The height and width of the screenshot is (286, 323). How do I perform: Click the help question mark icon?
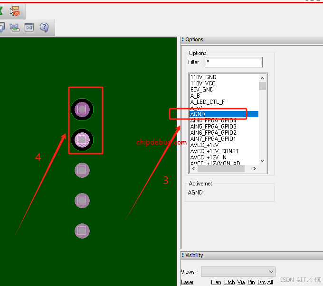44,28
